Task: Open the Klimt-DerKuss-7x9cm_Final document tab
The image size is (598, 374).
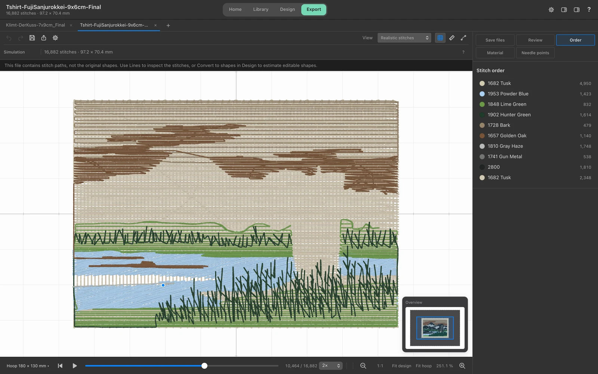Action: pos(36,25)
